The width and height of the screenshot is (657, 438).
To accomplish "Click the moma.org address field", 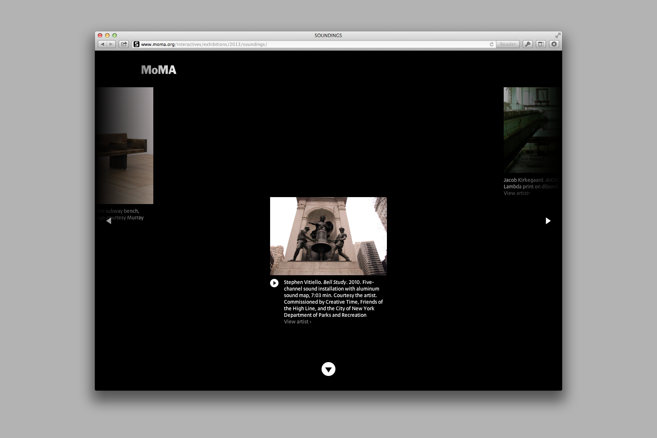I will (310, 44).
